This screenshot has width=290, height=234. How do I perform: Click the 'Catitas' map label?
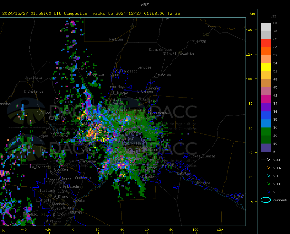(184, 173)
